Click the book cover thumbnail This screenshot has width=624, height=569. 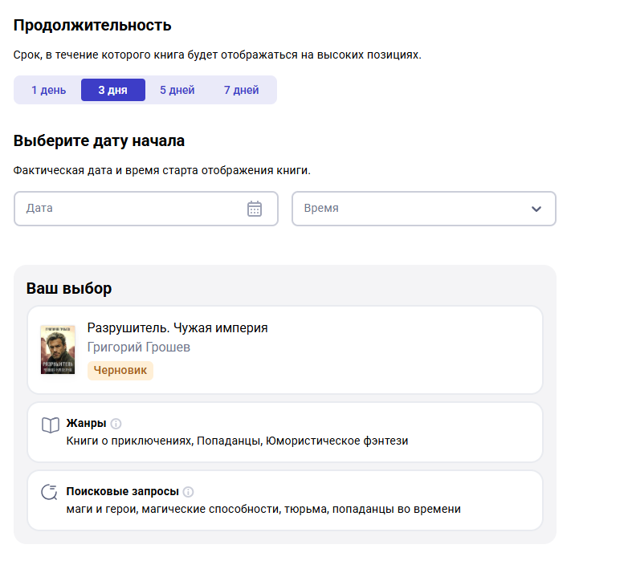(x=58, y=350)
